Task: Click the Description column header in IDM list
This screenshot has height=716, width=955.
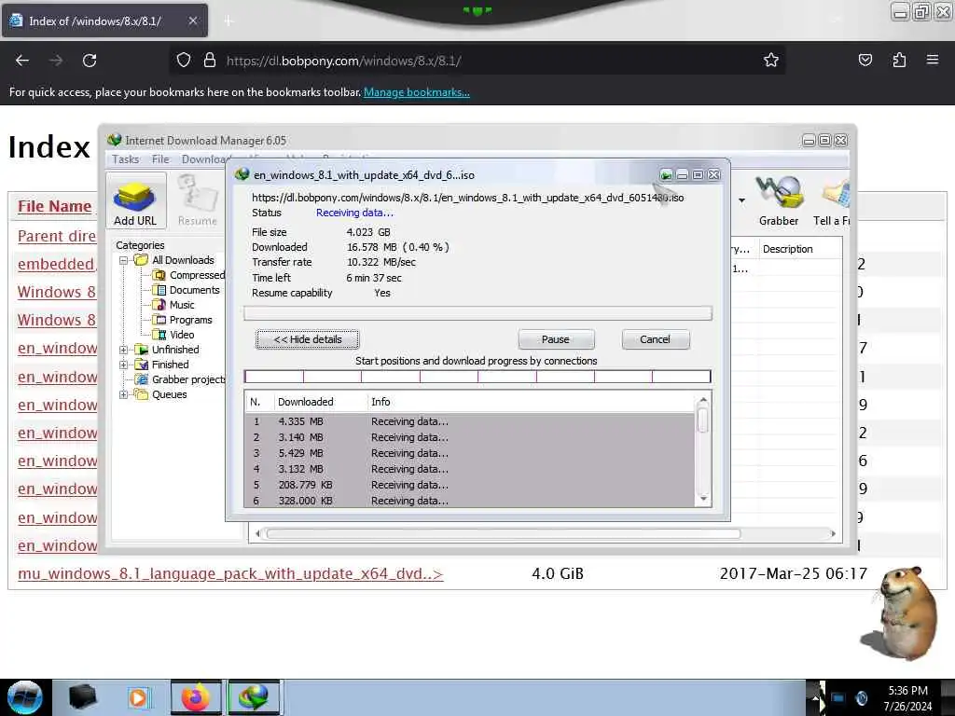Action: tap(787, 249)
